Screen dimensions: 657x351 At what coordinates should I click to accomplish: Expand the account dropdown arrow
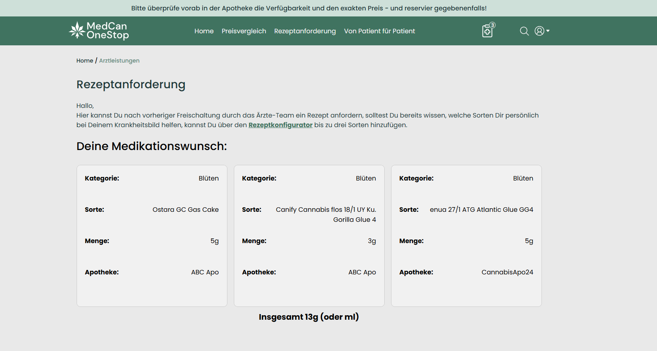(x=548, y=31)
